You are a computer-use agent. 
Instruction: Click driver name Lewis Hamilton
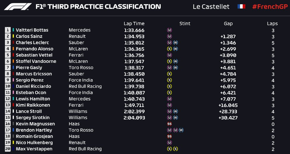(x=33, y=99)
